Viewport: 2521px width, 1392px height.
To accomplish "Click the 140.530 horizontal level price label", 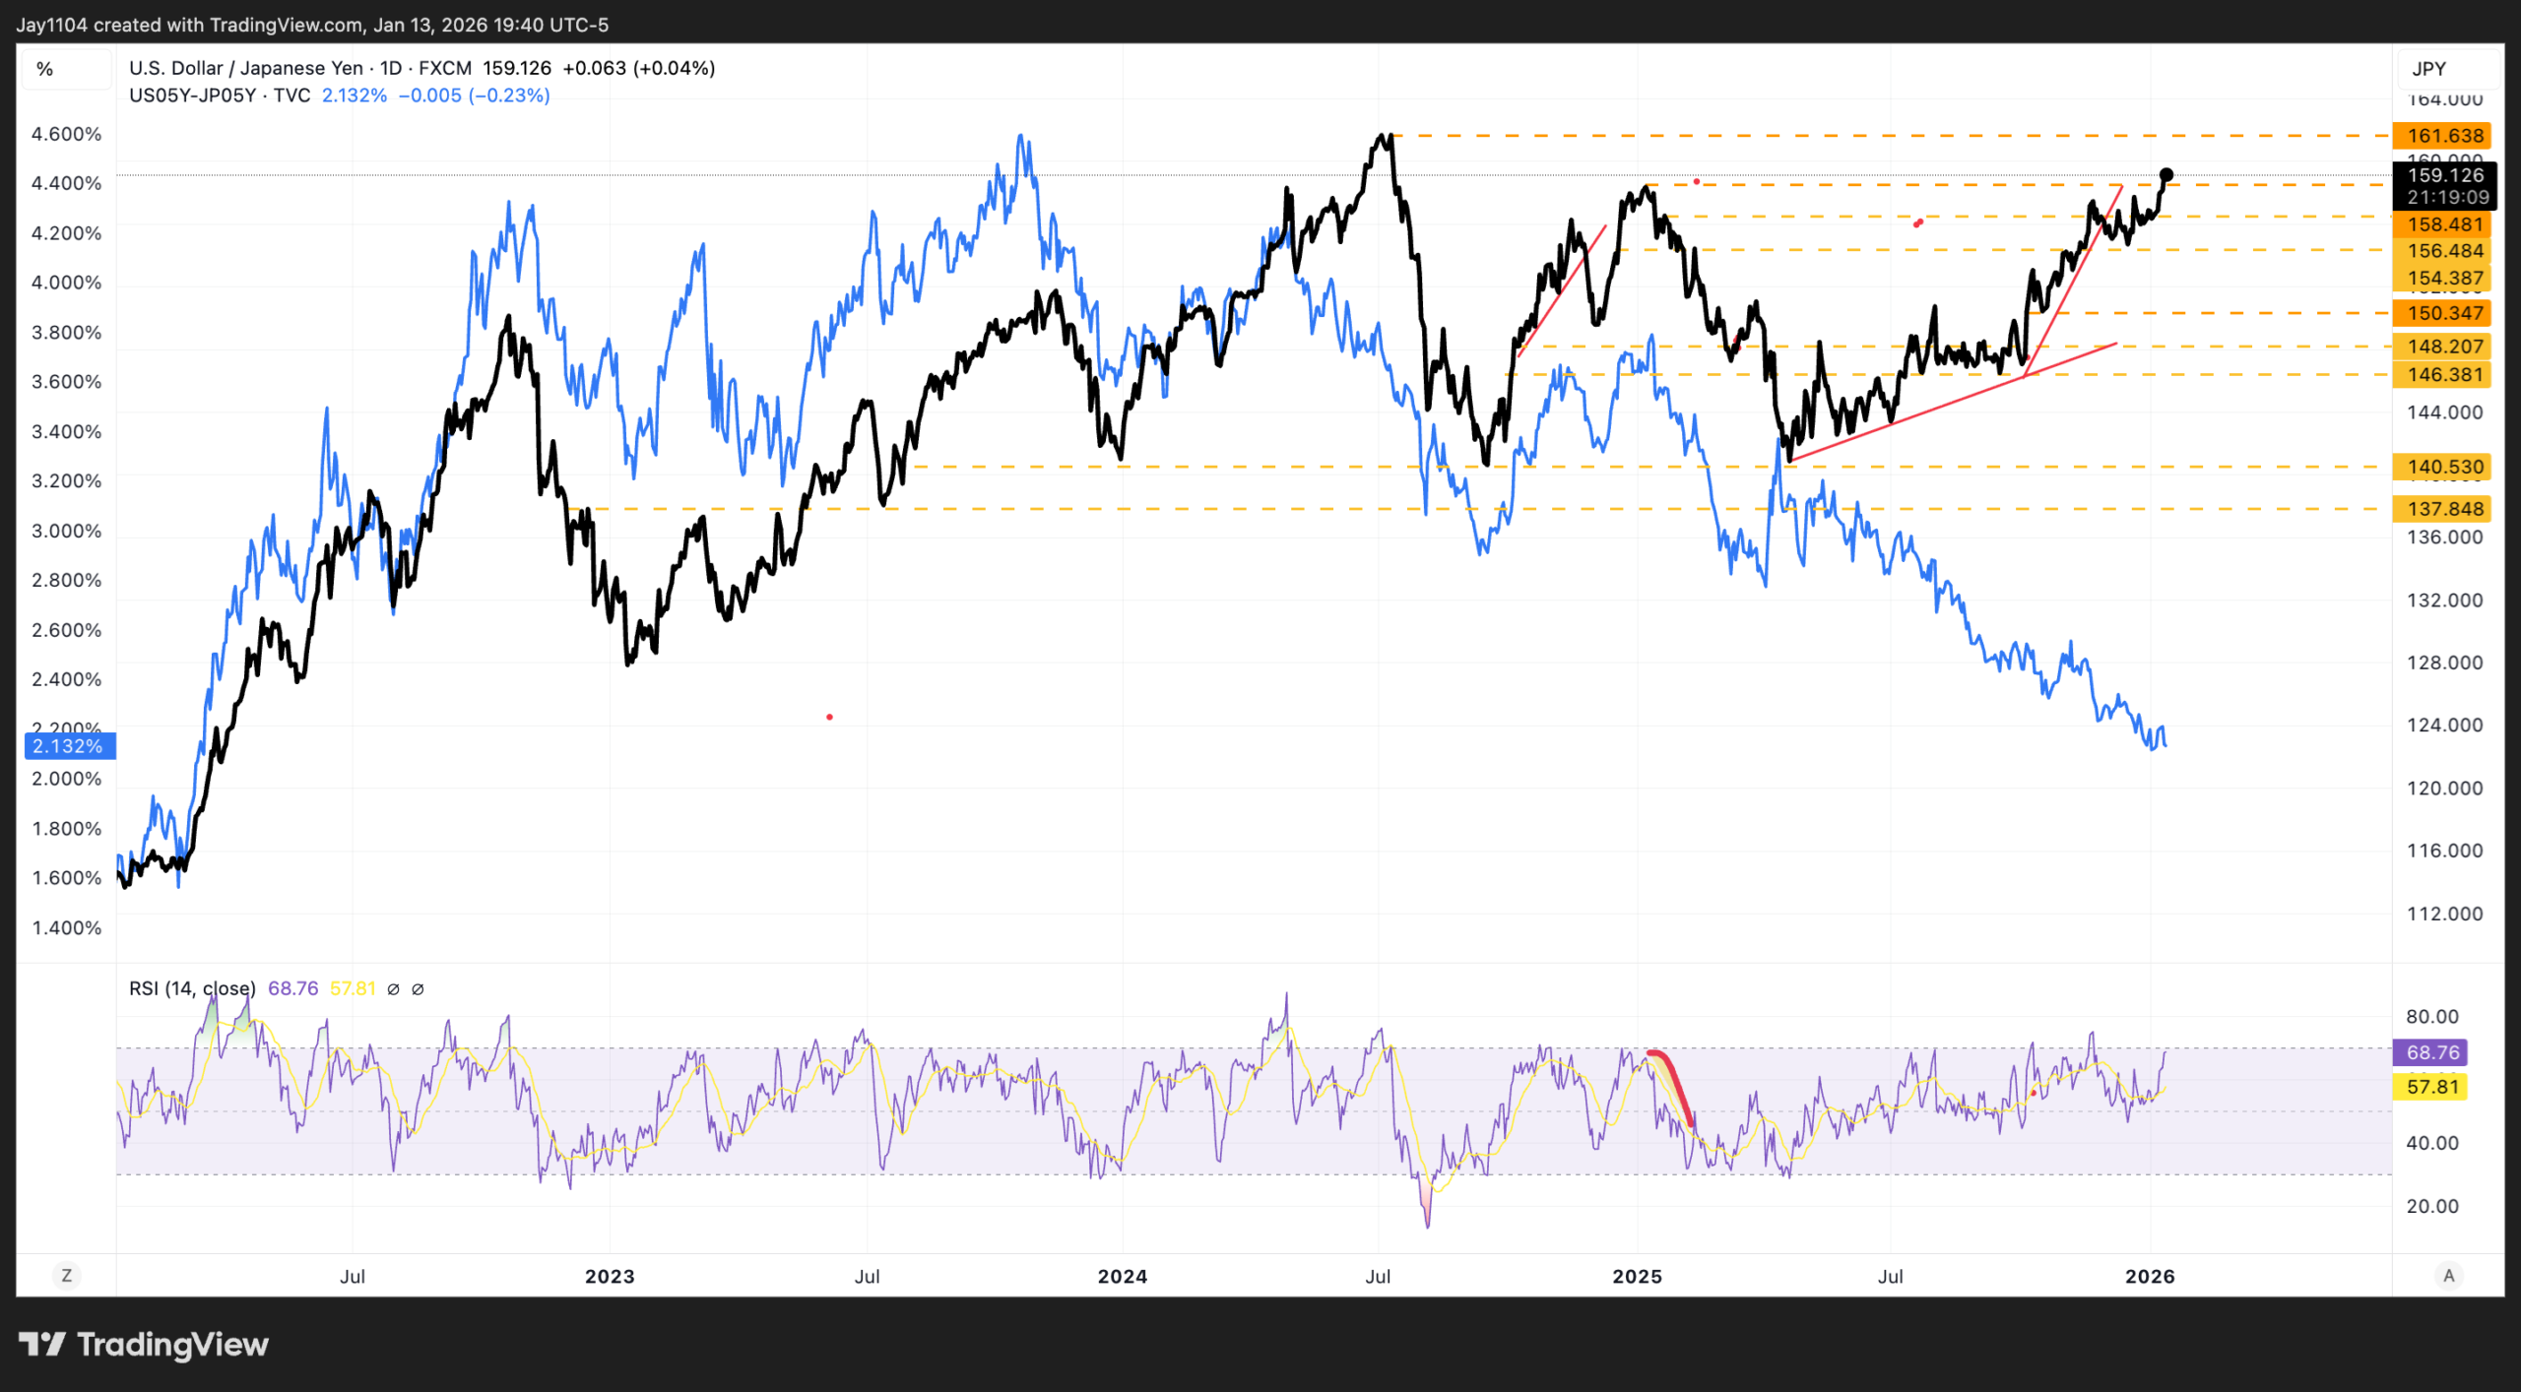I will tap(2444, 467).
